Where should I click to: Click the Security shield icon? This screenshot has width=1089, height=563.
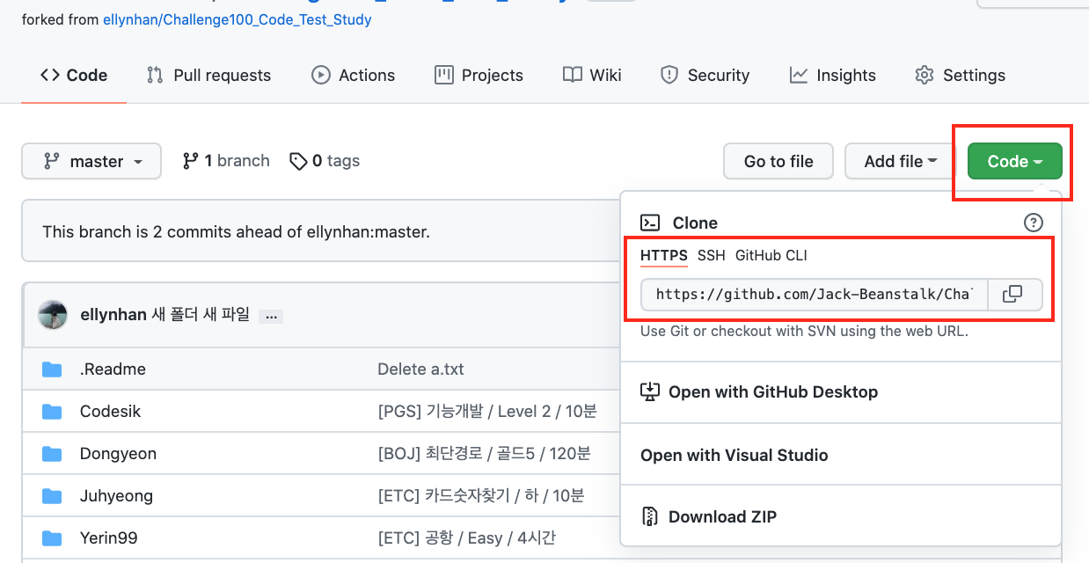click(x=669, y=76)
